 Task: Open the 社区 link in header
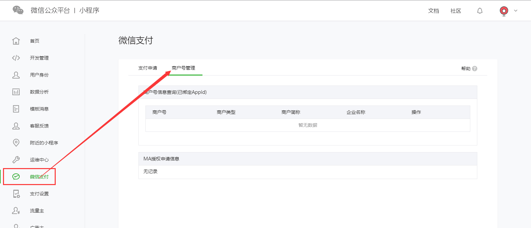(456, 11)
